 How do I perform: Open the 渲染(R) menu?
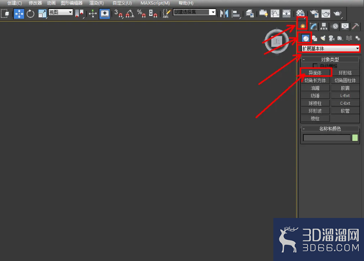click(x=97, y=3)
